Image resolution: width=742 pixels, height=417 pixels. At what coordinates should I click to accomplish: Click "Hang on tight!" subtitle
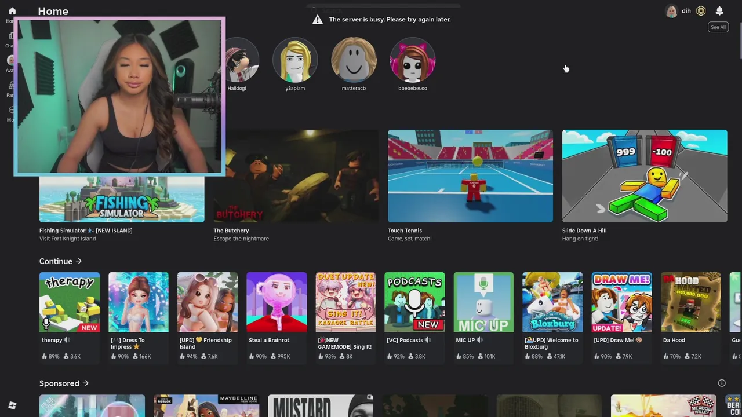pos(580,239)
